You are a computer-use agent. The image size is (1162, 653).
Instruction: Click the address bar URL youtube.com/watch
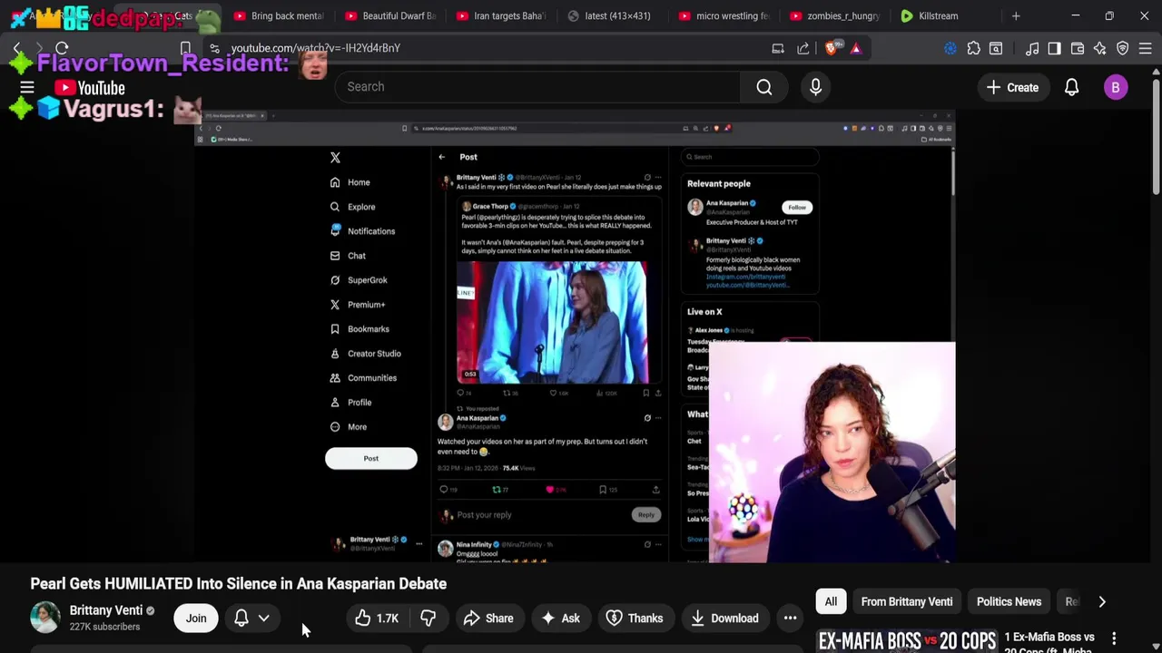[x=316, y=48]
